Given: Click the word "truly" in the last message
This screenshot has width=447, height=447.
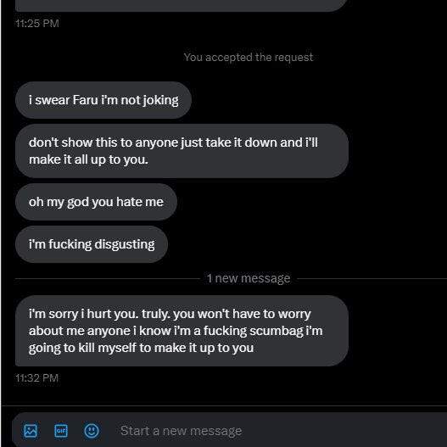Looking at the screenshot, I should [x=155, y=314].
